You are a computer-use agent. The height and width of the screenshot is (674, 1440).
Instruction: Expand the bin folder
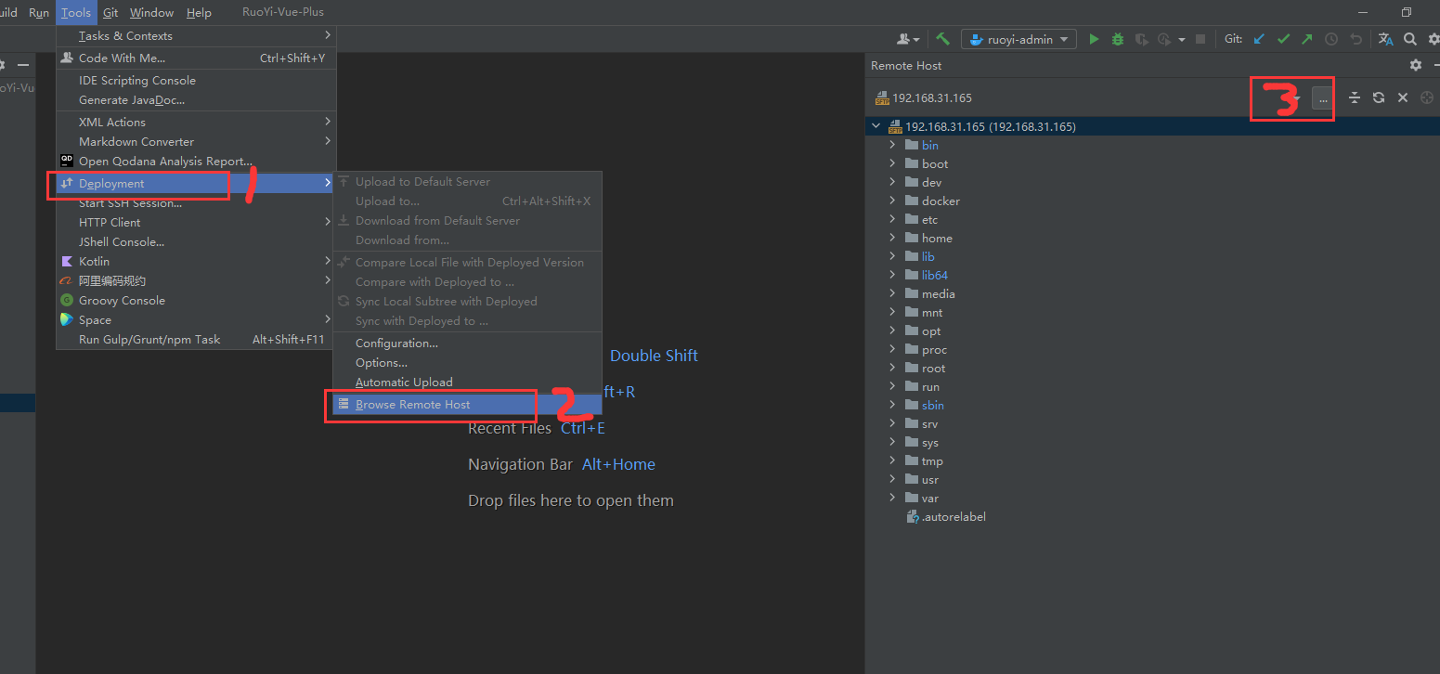coord(893,145)
